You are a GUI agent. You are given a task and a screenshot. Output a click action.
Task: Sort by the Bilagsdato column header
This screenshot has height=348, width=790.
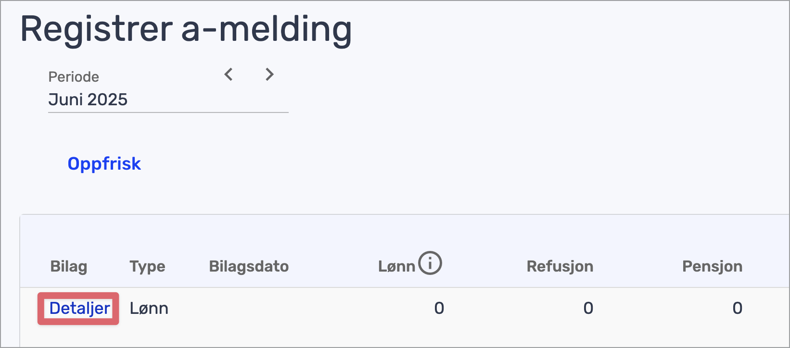pyautogui.click(x=249, y=266)
